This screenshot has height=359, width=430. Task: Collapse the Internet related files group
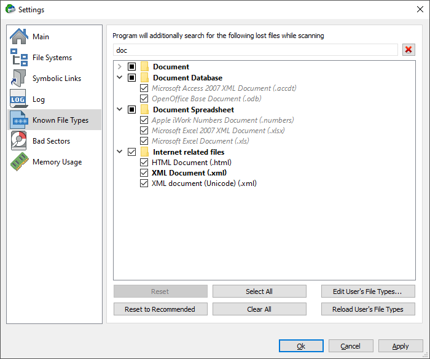click(119, 152)
